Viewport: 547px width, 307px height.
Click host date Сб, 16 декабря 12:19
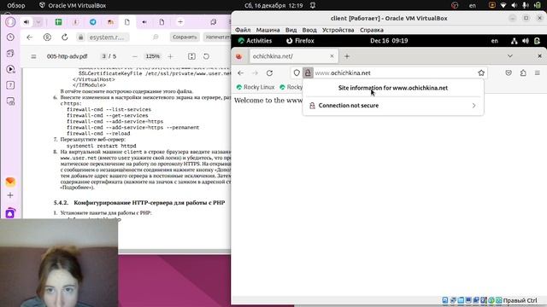(x=273, y=6)
